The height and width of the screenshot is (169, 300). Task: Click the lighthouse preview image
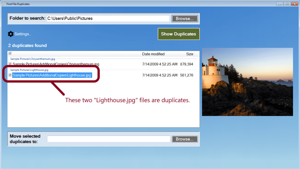[247, 82]
